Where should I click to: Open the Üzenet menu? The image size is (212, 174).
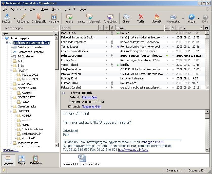point(56,9)
